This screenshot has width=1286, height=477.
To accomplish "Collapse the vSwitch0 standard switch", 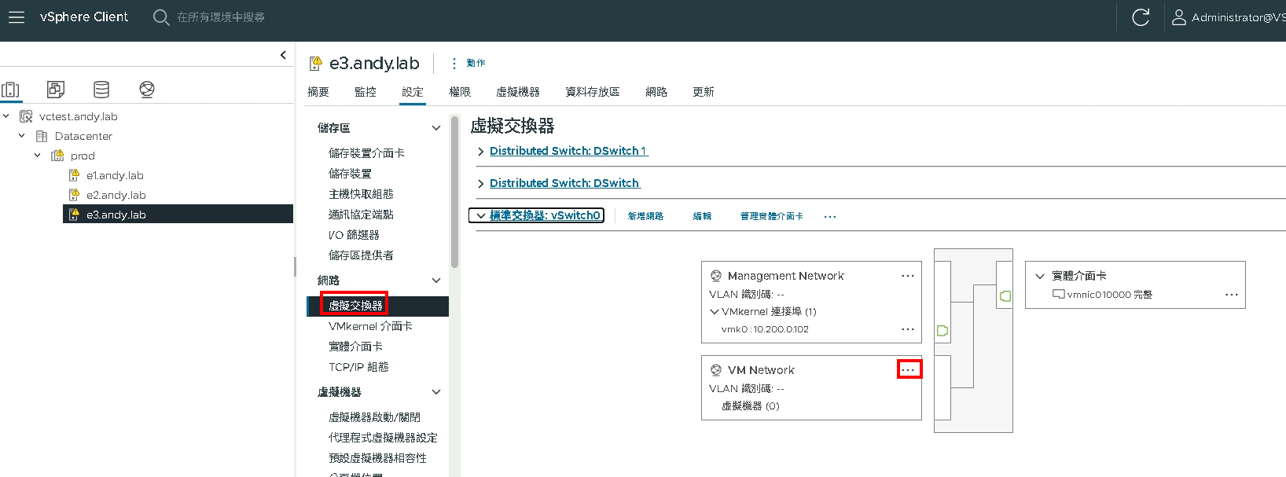I will coord(481,216).
